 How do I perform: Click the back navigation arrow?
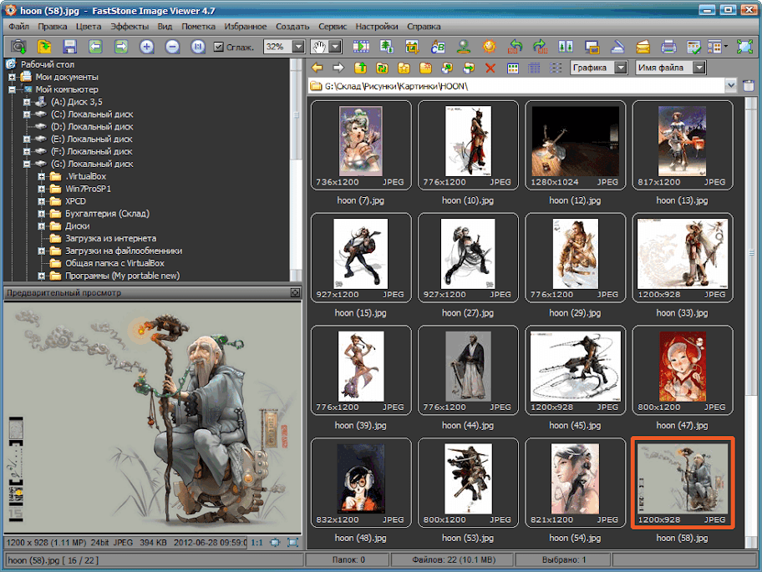coord(317,67)
